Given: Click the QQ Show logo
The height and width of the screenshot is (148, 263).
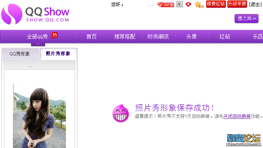Looking at the screenshot, I should tap(35, 14).
